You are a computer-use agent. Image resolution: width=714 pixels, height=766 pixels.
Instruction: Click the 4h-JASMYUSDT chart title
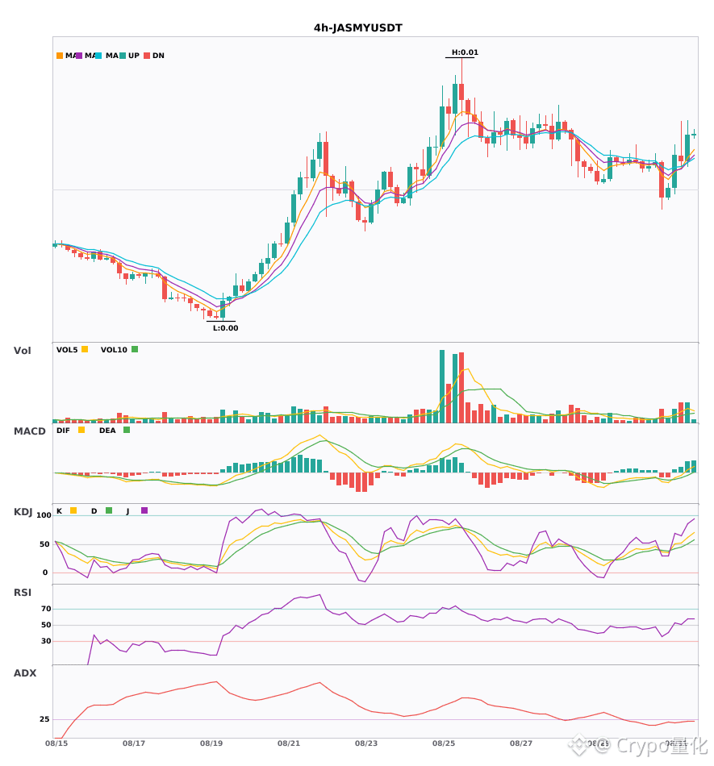coord(357,28)
